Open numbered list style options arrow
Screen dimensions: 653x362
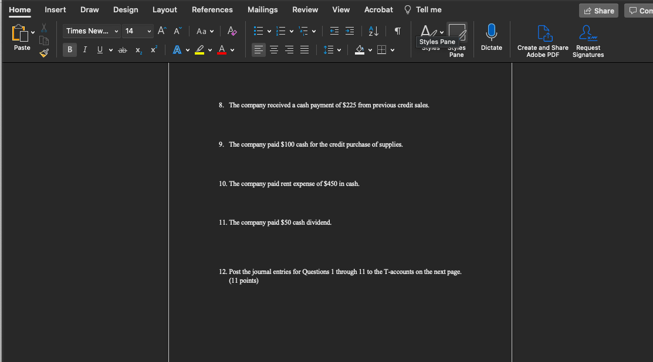[292, 31]
